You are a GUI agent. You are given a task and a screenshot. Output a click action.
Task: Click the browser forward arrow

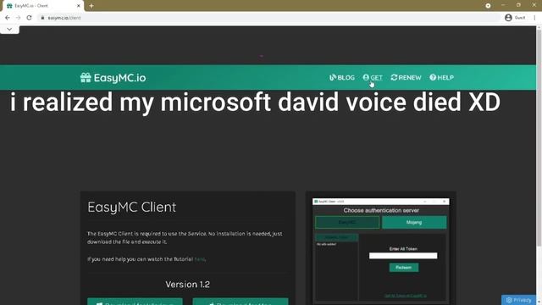click(18, 18)
